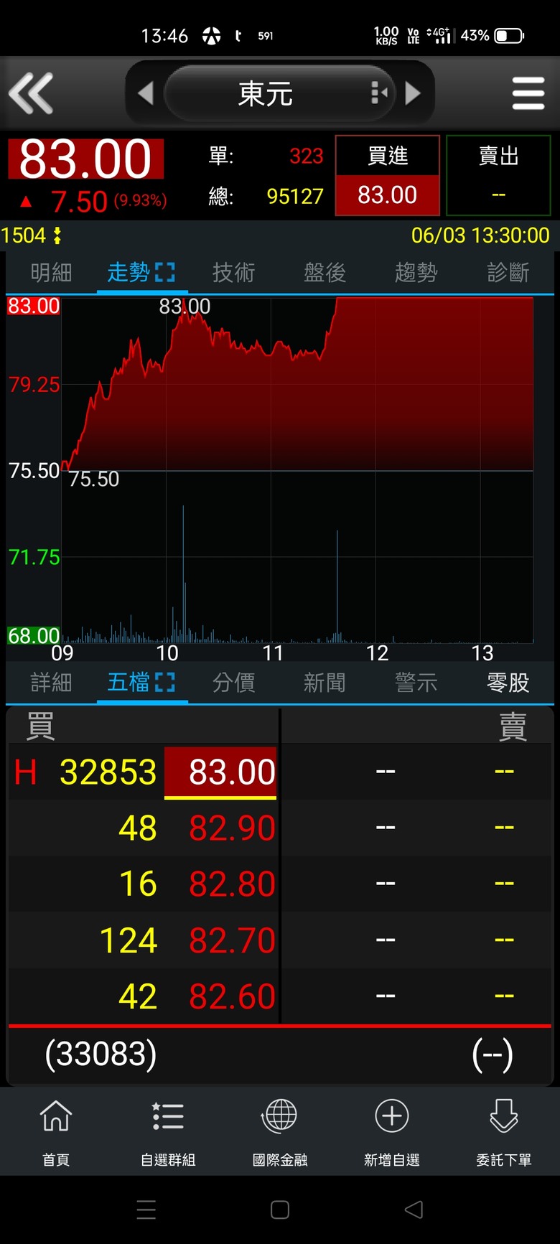Viewport: 560px width, 1244px height.
Task: Tap the 82.80 bid price
Action: tap(232, 884)
